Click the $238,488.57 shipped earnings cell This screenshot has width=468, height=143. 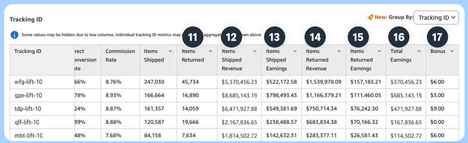tap(281, 122)
